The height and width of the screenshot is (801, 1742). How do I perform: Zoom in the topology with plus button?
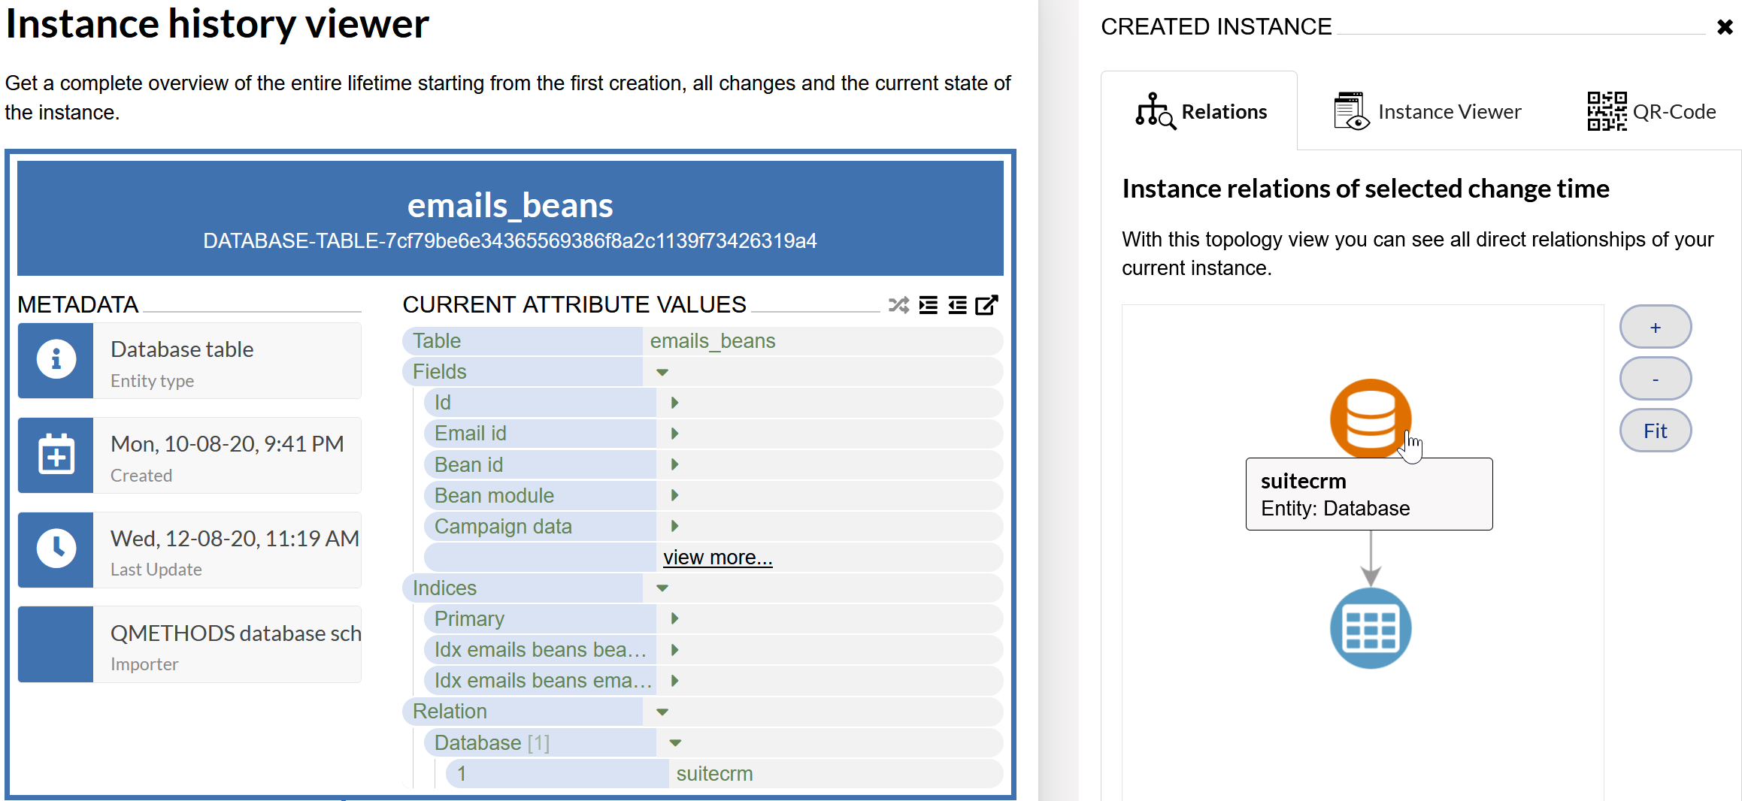pos(1656,327)
